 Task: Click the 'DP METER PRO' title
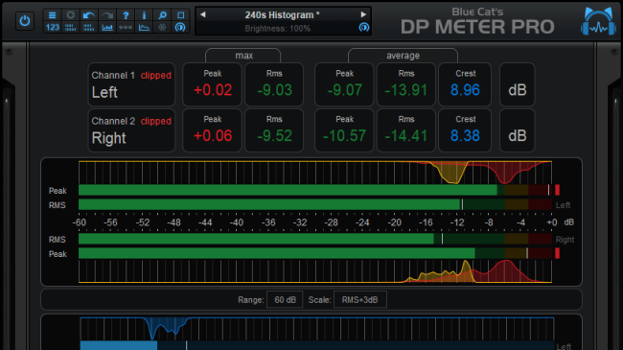(x=477, y=27)
